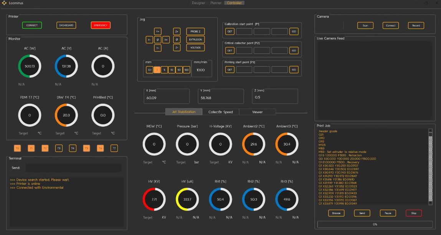The image size is (441, 235).
Task: Click the Loominus logo icon
Action: coord(4,3)
